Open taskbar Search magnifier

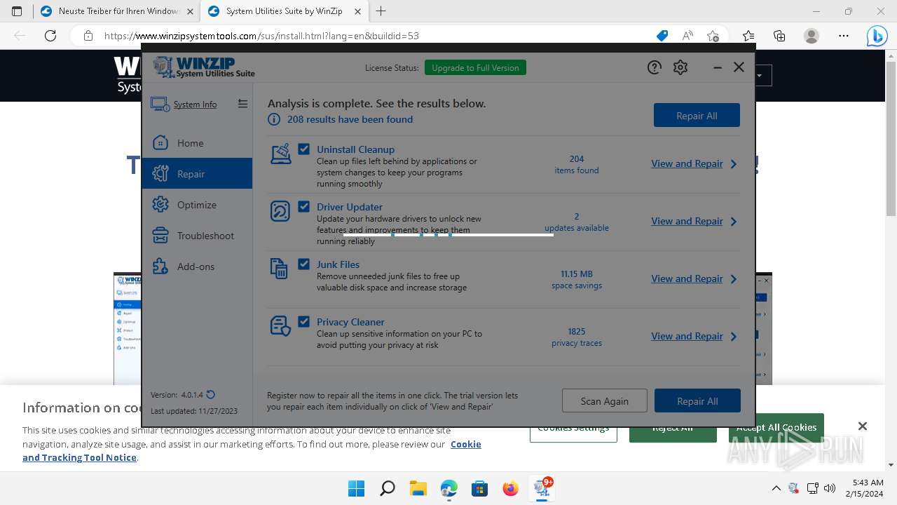pyautogui.click(x=387, y=488)
